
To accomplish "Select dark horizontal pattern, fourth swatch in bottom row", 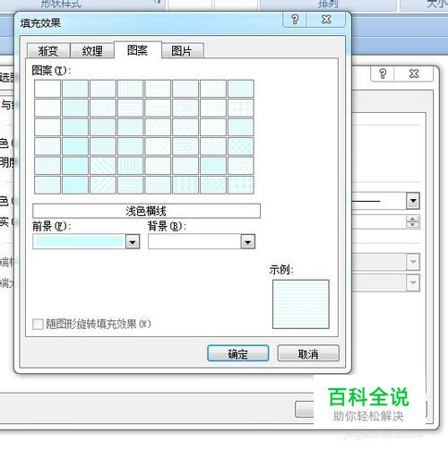I will [x=130, y=185].
